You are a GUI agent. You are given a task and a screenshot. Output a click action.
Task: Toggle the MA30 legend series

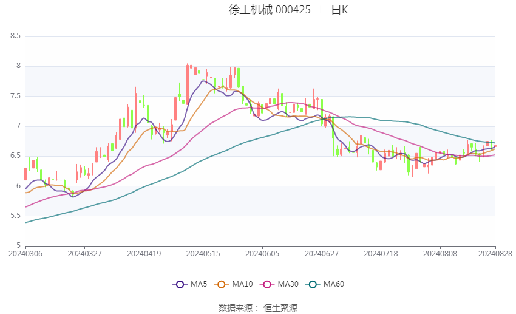point(279,284)
